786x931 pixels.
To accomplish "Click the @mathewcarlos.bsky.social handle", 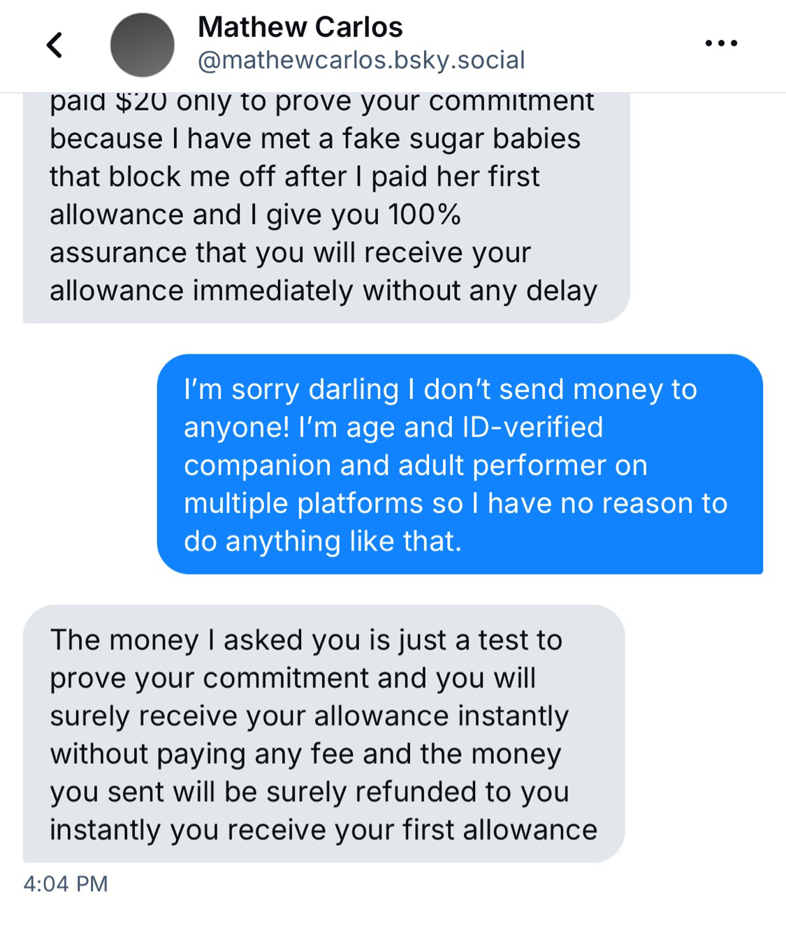I will (x=361, y=61).
